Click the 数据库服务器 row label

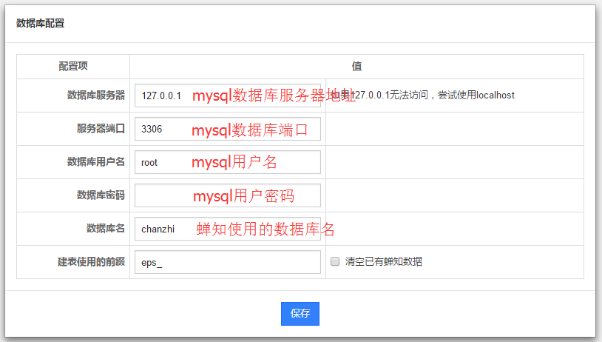coord(95,95)
